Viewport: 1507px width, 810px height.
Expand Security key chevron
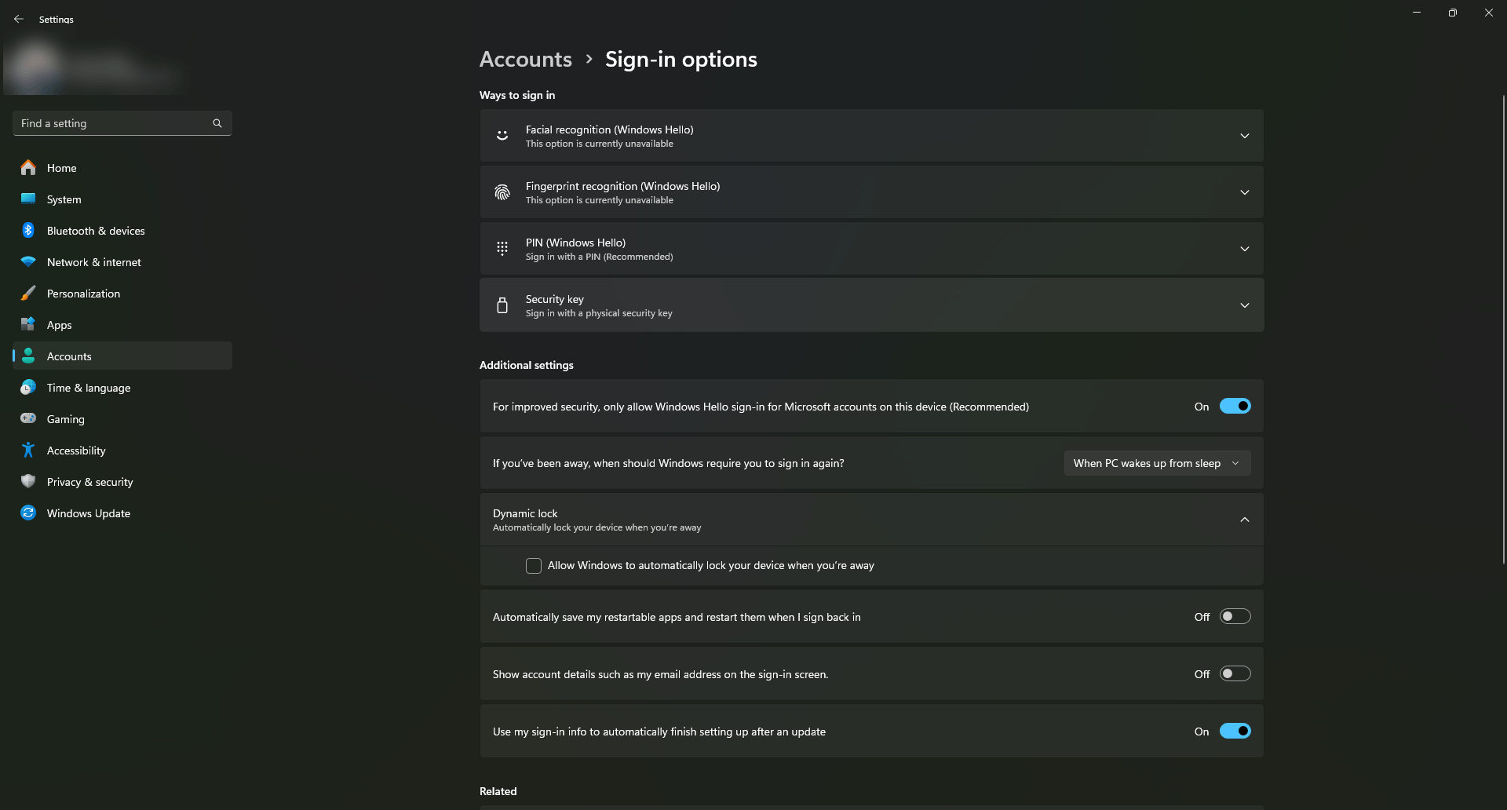point(1245,305)
